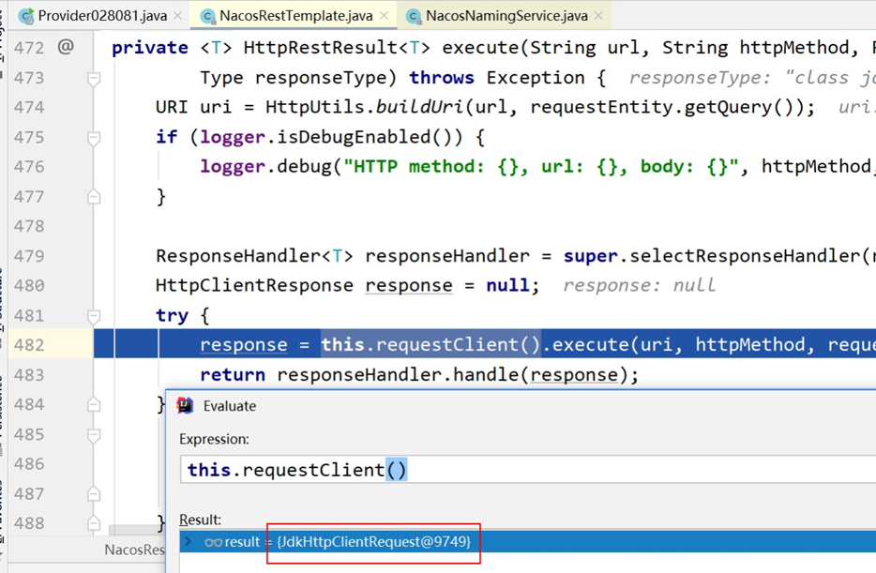Click the NacosRestTemplate.java class file icon
This screenshot has width=876, height=573.
208,17
